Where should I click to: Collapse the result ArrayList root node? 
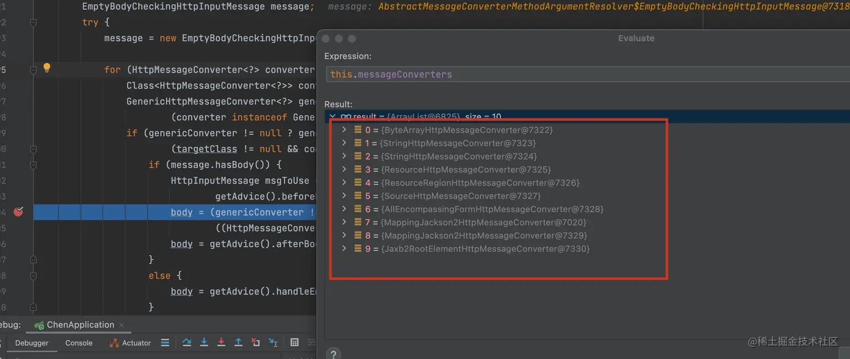pos(332,117)
